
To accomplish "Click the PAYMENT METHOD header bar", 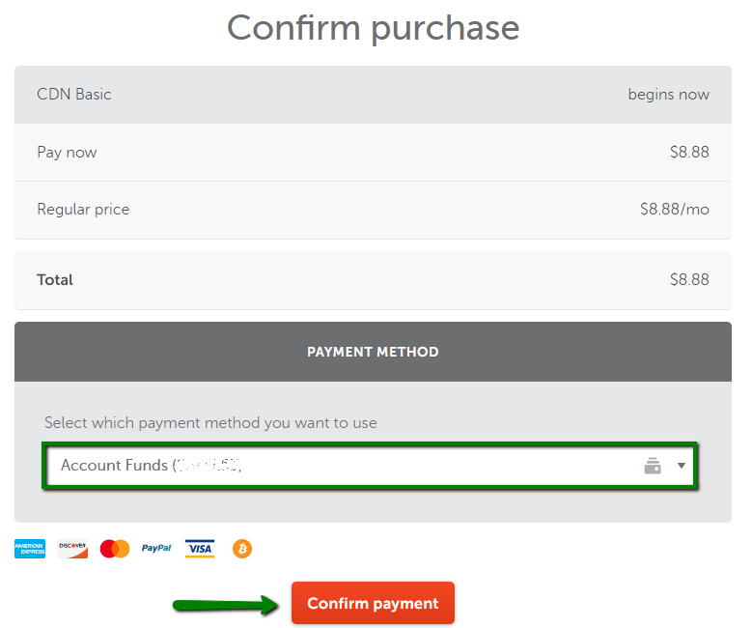I will [x=373, y=352].
